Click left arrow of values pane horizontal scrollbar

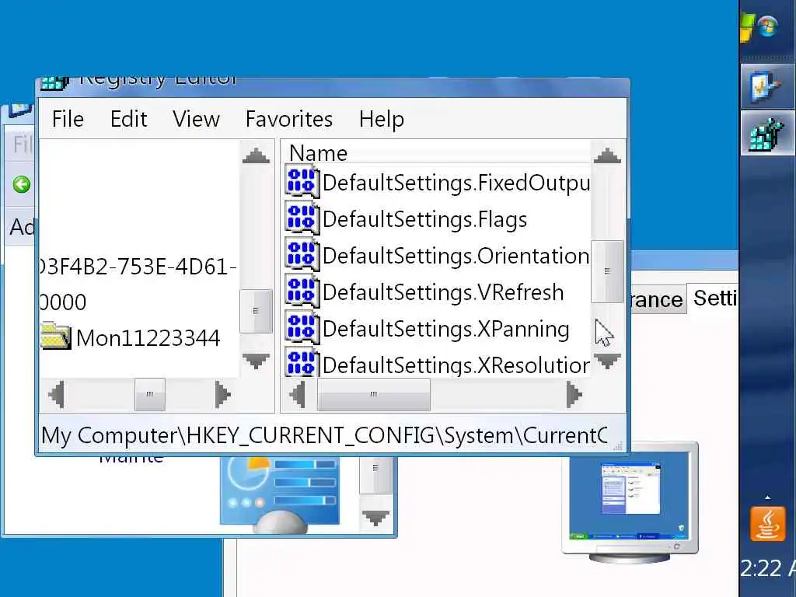pos(298,394)
